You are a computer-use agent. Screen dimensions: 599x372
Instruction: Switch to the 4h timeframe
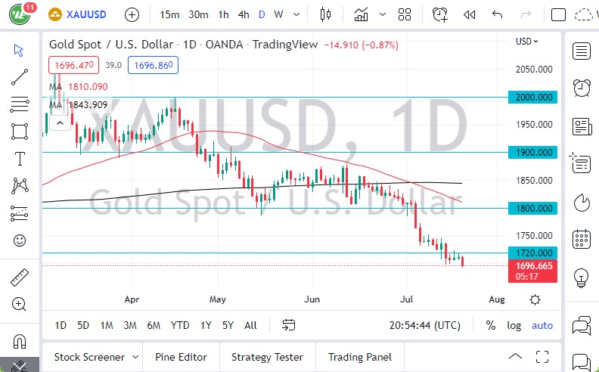244,14
